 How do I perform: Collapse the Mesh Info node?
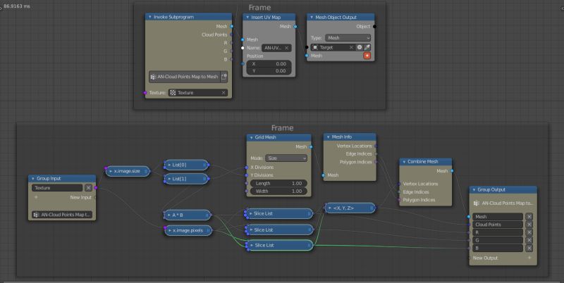[328, 137]
